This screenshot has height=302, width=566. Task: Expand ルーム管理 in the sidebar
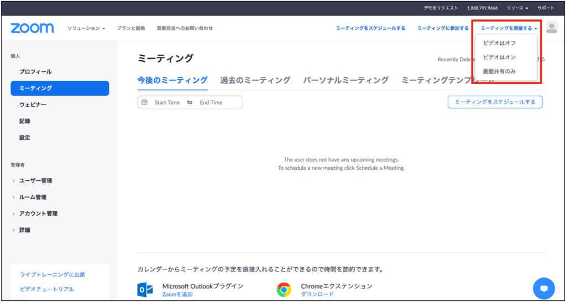click(33, 197)
